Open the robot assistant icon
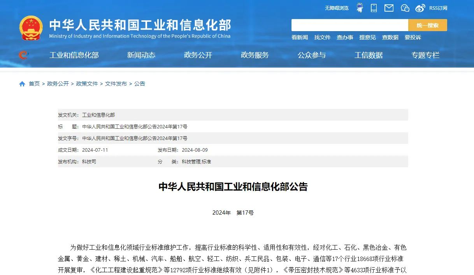This screenshot has width=474, height=275. tap(360, 8)
